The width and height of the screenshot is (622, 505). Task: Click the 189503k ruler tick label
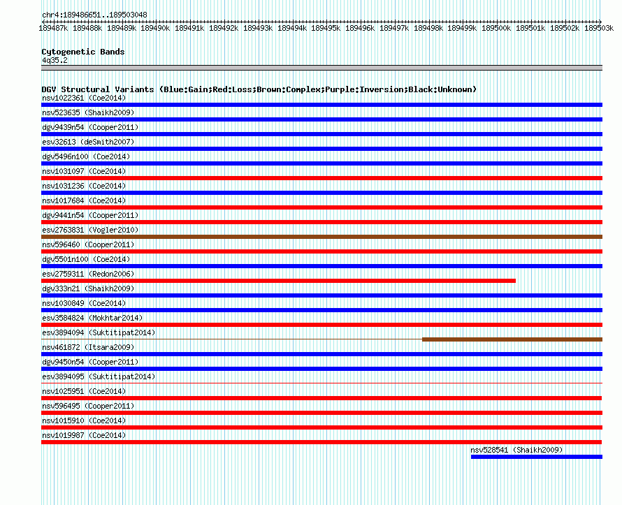599,28
